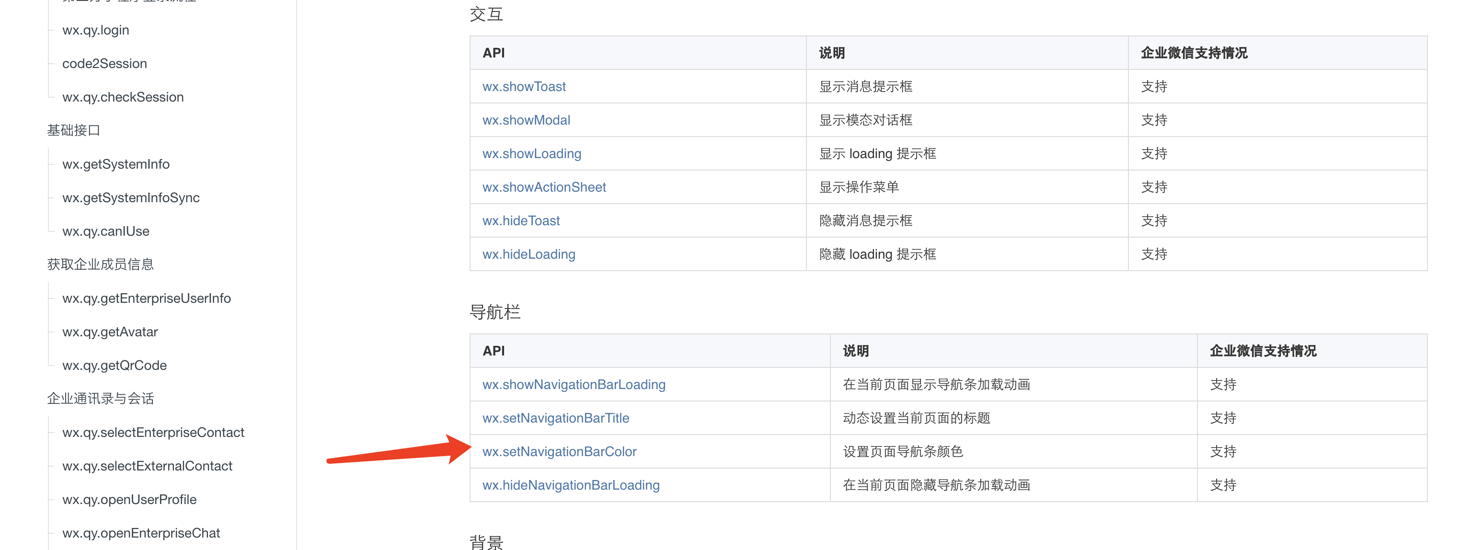Select wx.qy.openEnterpriseChat in sidebar

pos(140,533)
